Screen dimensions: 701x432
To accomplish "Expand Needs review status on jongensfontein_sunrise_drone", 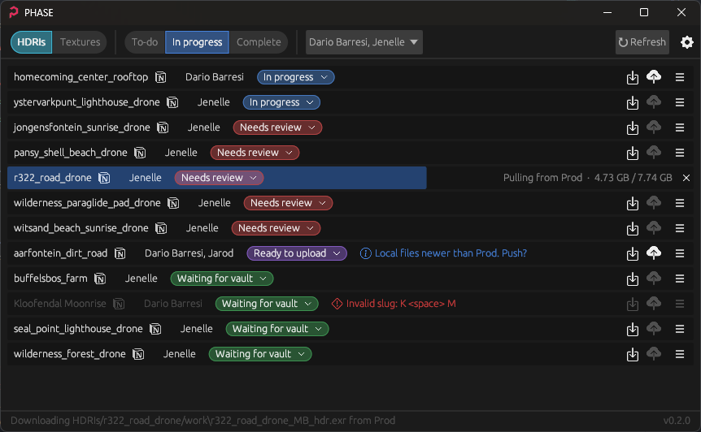I will (277, 127).
